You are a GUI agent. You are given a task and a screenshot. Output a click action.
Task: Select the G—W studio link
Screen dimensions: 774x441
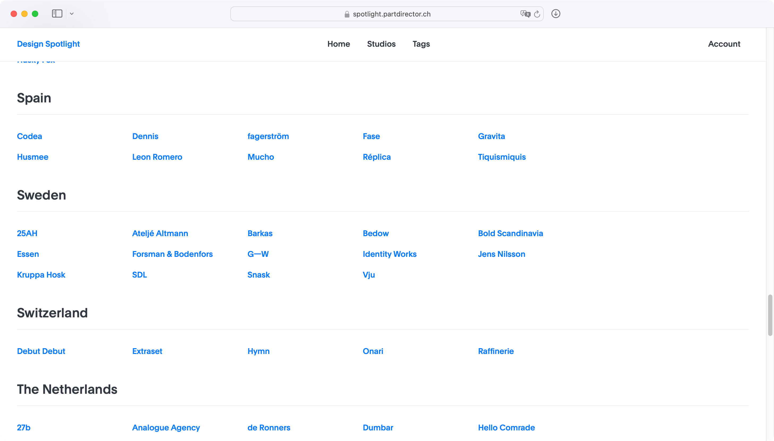(258, 254)
